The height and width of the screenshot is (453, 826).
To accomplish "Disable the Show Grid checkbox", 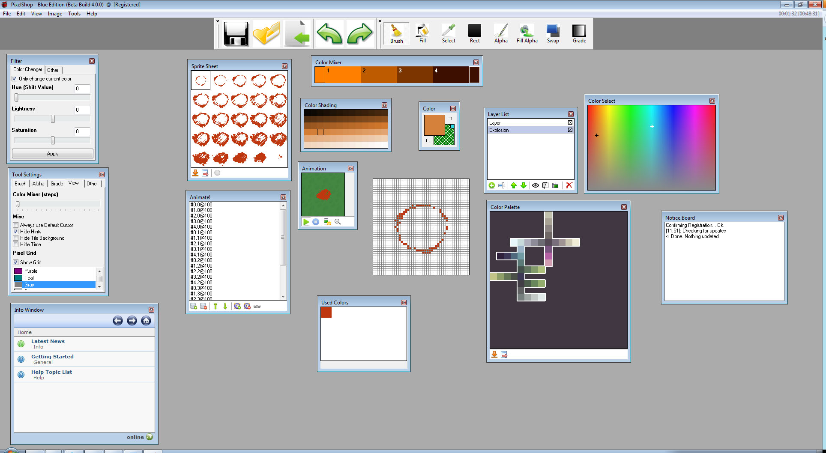I will pyautogui.click(x=16, y=262).
